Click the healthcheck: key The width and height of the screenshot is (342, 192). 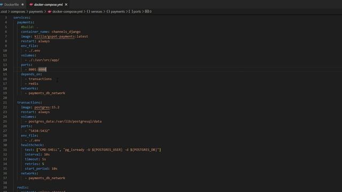click(32, 145)
